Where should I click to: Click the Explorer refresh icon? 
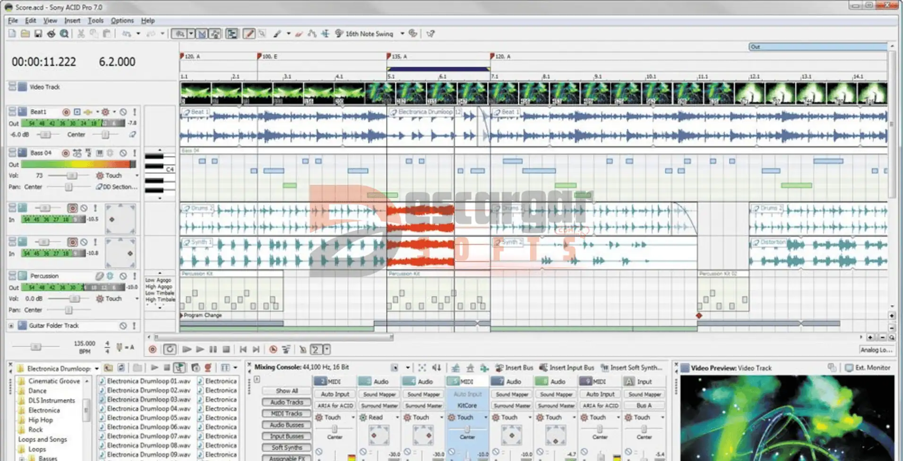(x=121, y=367)
